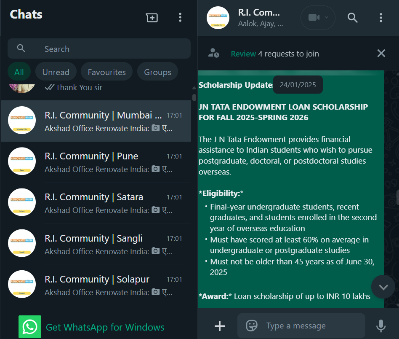Click camera icon in Satara chat preview
Viewport: 399px width, 339px height.
click(155, 210)
